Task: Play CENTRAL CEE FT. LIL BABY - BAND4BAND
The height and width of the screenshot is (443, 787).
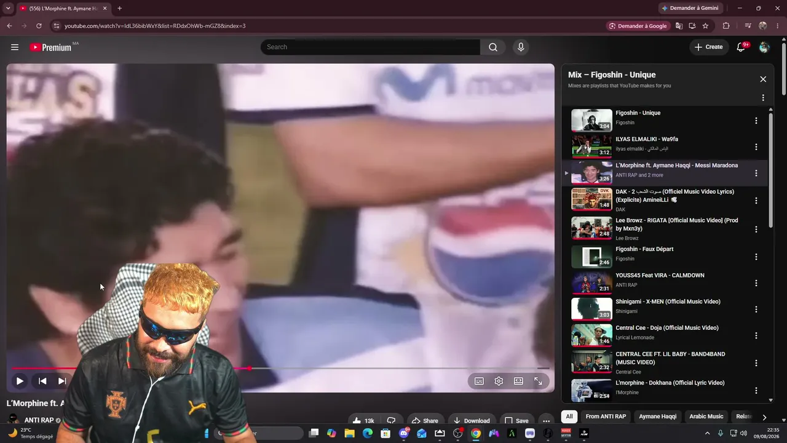Action: point(591,362)
